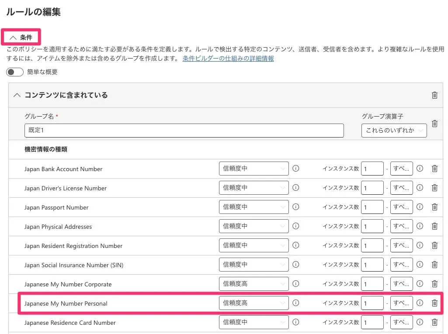
Task: Toggle the 簡単な概要 switch
Action: click(x=14, y=72)
